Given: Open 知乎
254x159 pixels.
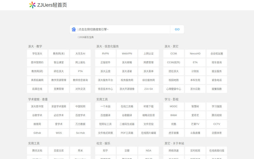Looking at the screenshot, I should [x=105, y=150].
